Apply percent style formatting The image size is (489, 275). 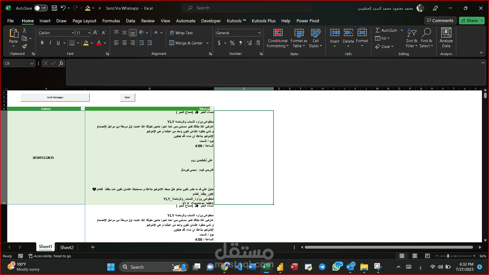(232, 43)
